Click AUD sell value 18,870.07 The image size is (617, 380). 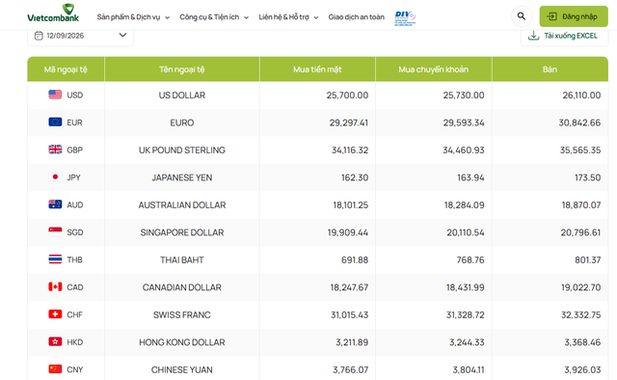581,205
